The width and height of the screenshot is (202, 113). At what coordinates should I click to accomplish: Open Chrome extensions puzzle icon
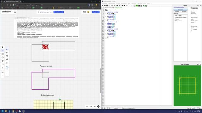[x=92, y=5]
